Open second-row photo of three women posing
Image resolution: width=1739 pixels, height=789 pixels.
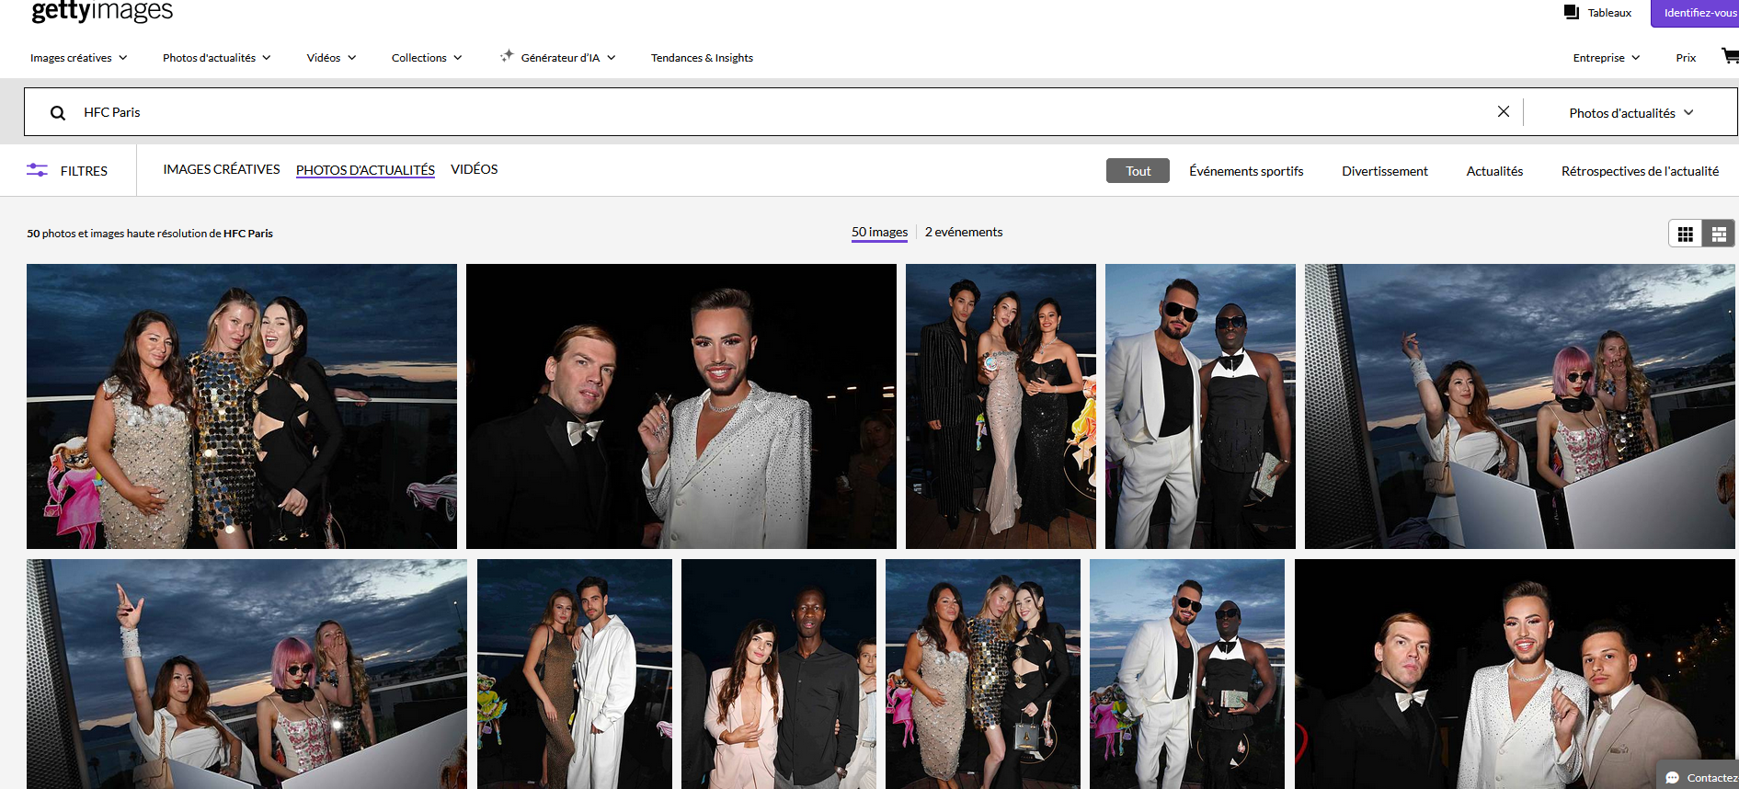[983, 674]
